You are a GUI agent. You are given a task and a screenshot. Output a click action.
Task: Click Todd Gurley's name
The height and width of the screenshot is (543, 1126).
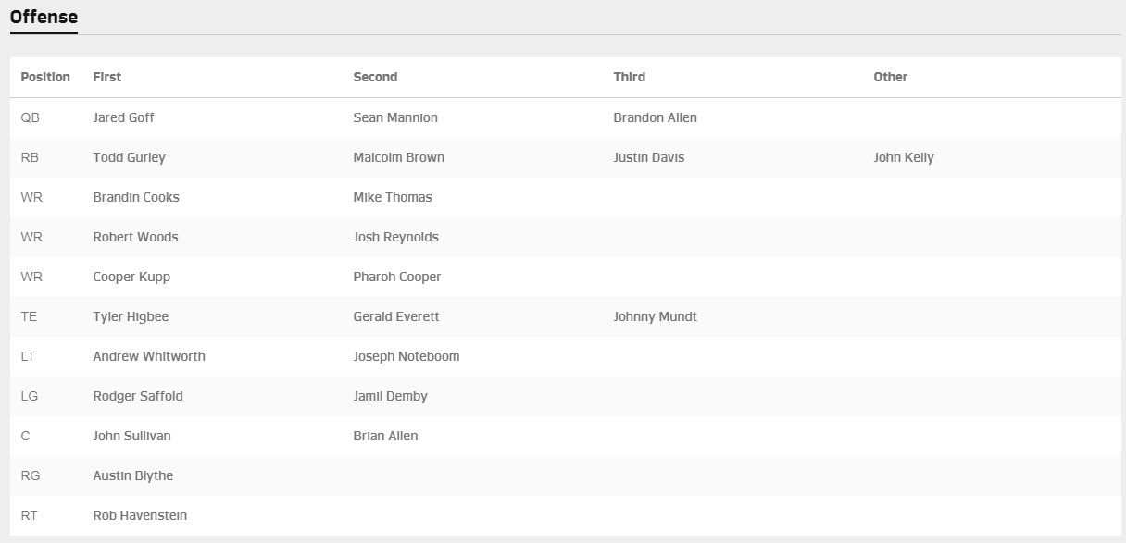[129, 157]
